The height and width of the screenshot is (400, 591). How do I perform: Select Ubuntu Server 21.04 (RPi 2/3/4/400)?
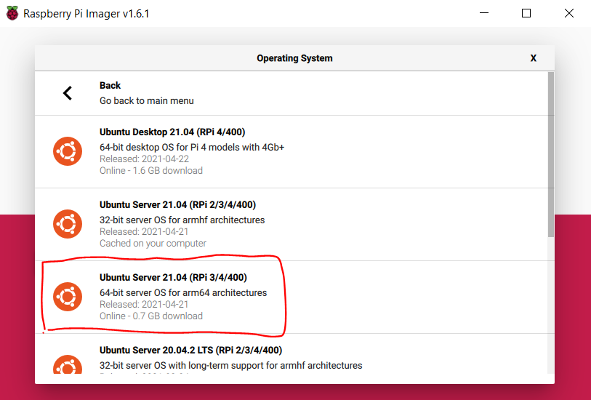coord(292,224)
